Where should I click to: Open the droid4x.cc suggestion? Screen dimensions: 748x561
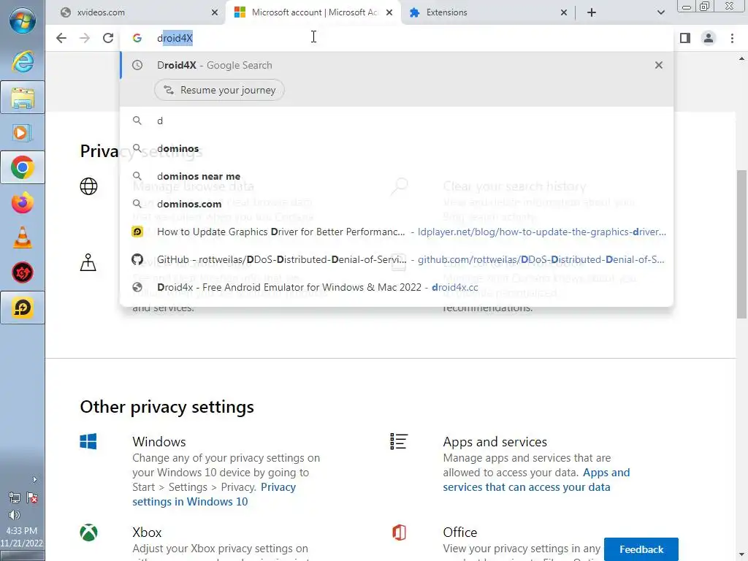[x=397, y=286]
